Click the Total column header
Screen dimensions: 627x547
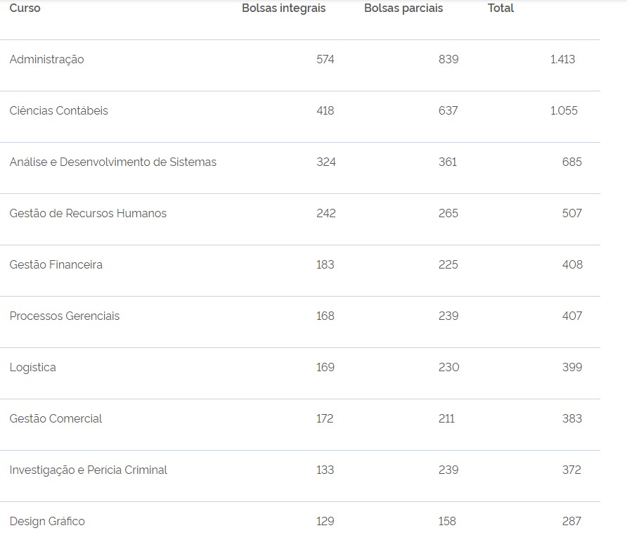500,8
